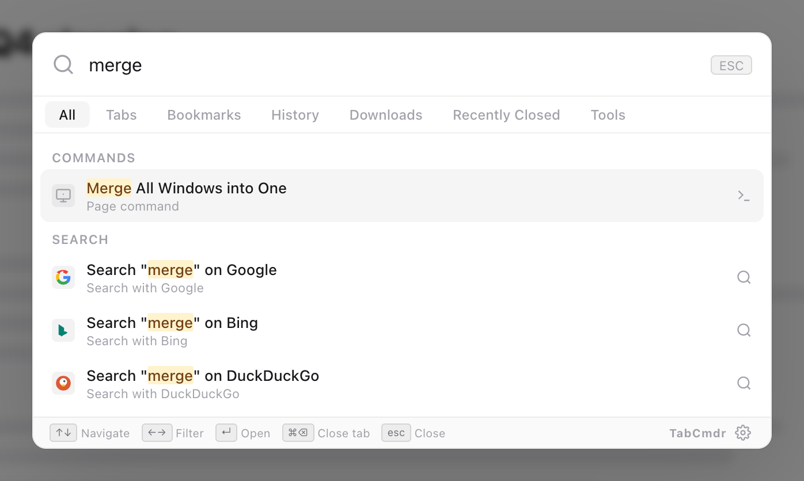Switch to the Bookmarks filter
This screenshot has width=804, height=481.
[x=204, y=114]
